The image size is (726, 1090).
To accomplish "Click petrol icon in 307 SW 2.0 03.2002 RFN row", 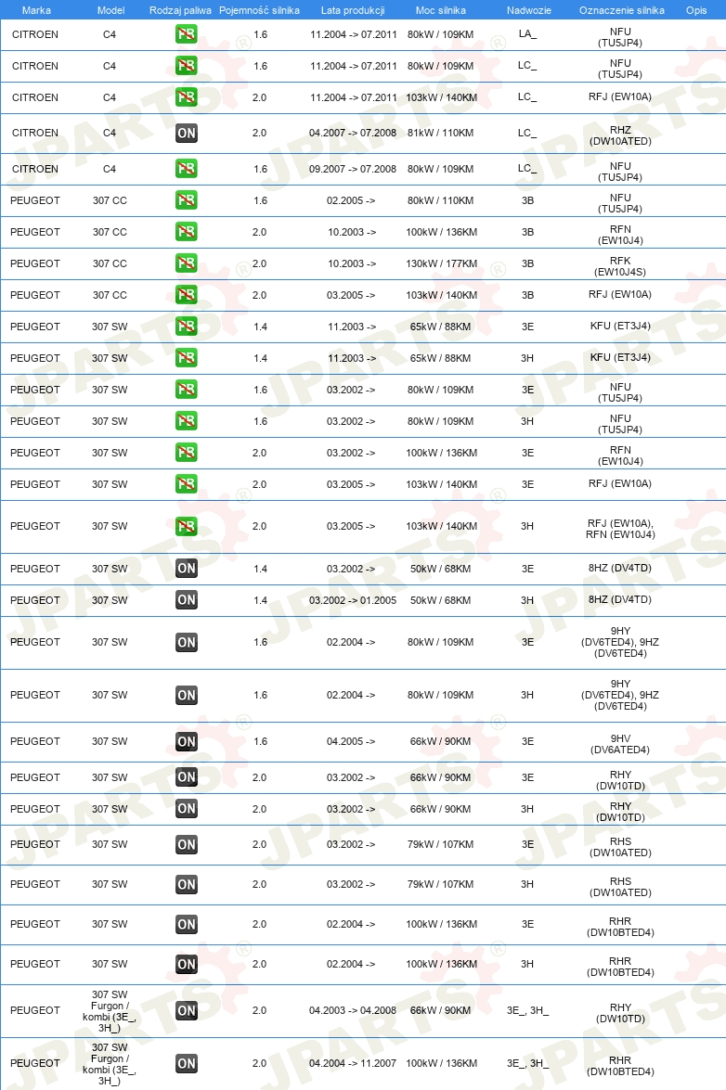I will (187, 453).
